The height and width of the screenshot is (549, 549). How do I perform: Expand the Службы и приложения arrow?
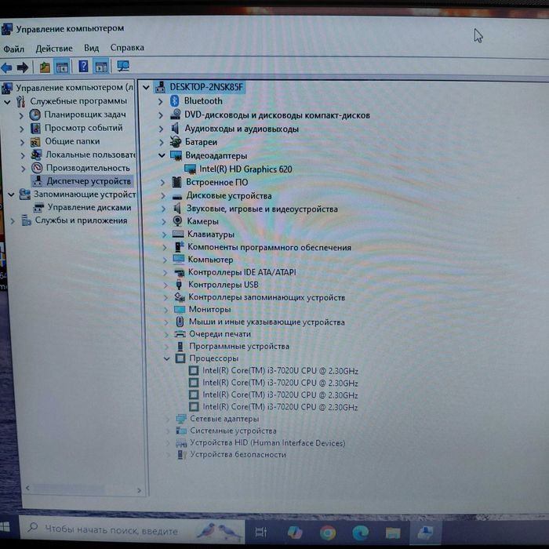point(13,221)
